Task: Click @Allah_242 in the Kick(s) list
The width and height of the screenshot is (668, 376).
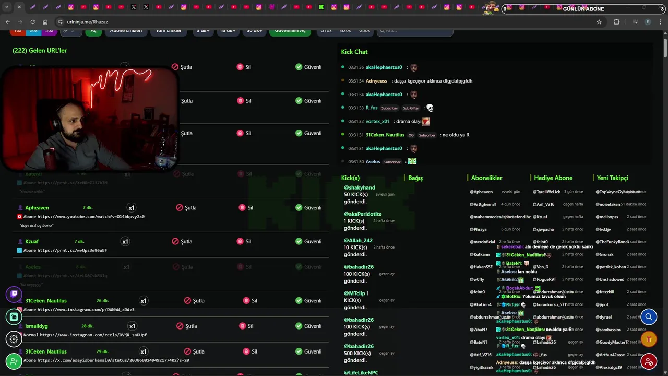Action: coord(358,241)
